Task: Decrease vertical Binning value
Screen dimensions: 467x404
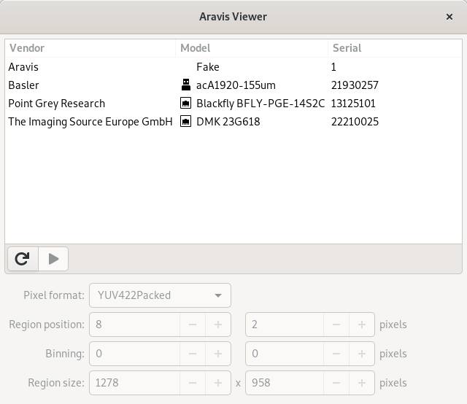Action: [x=336, y=354]
